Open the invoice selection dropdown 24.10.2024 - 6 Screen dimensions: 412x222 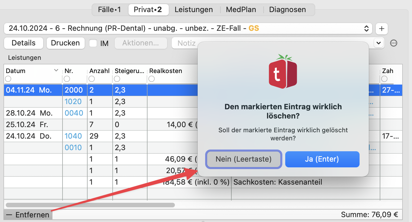(188, 28)
